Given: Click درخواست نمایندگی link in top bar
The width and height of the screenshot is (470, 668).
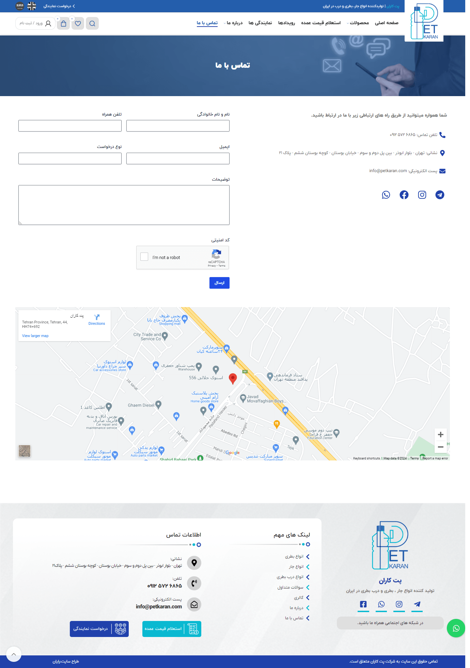Looking at the screenshot, I should point(59,6).
